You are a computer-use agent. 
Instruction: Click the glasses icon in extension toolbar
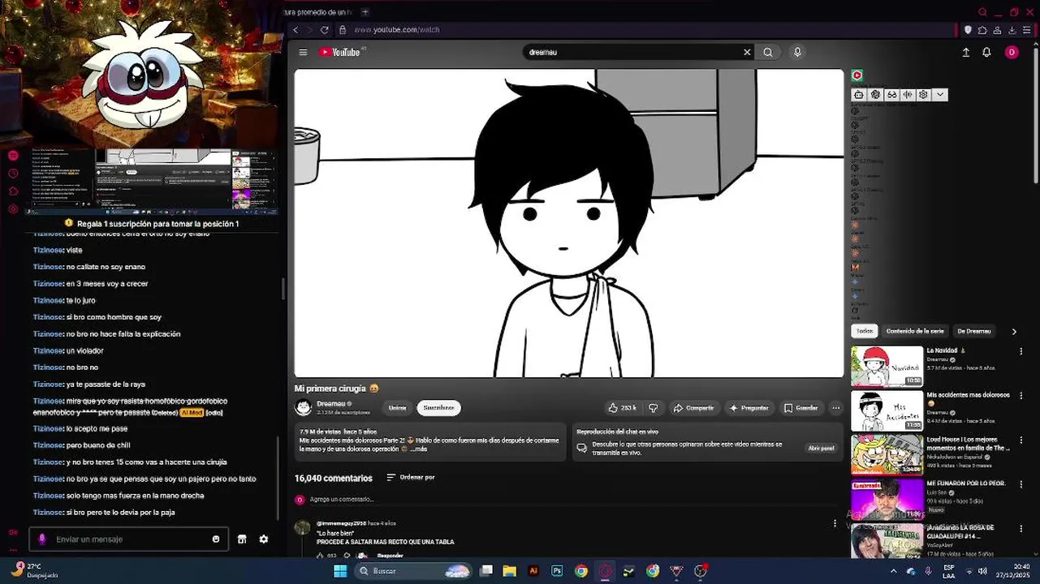[891, 95]
